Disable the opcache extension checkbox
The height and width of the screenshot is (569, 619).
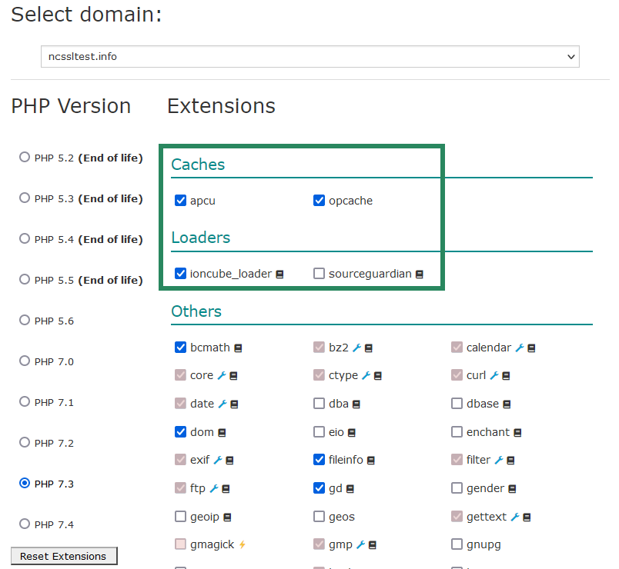pyautogui.click(x=320, y=201)
